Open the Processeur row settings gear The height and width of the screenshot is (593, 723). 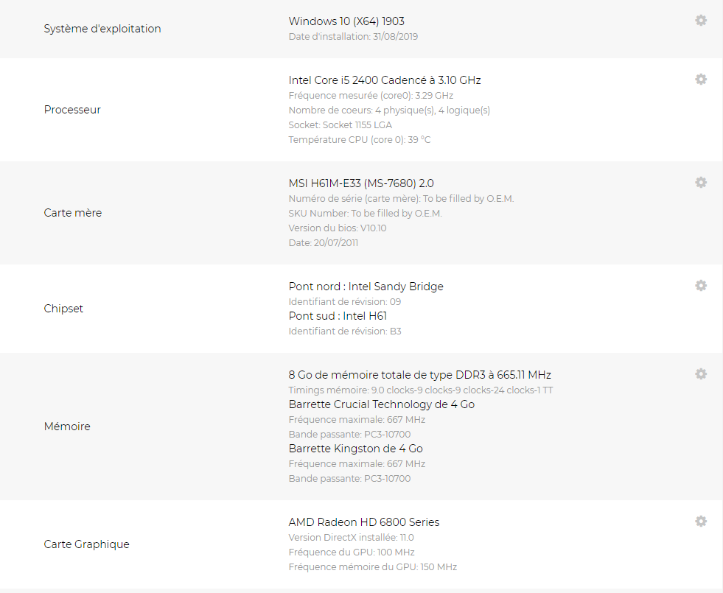coord(701,80)
